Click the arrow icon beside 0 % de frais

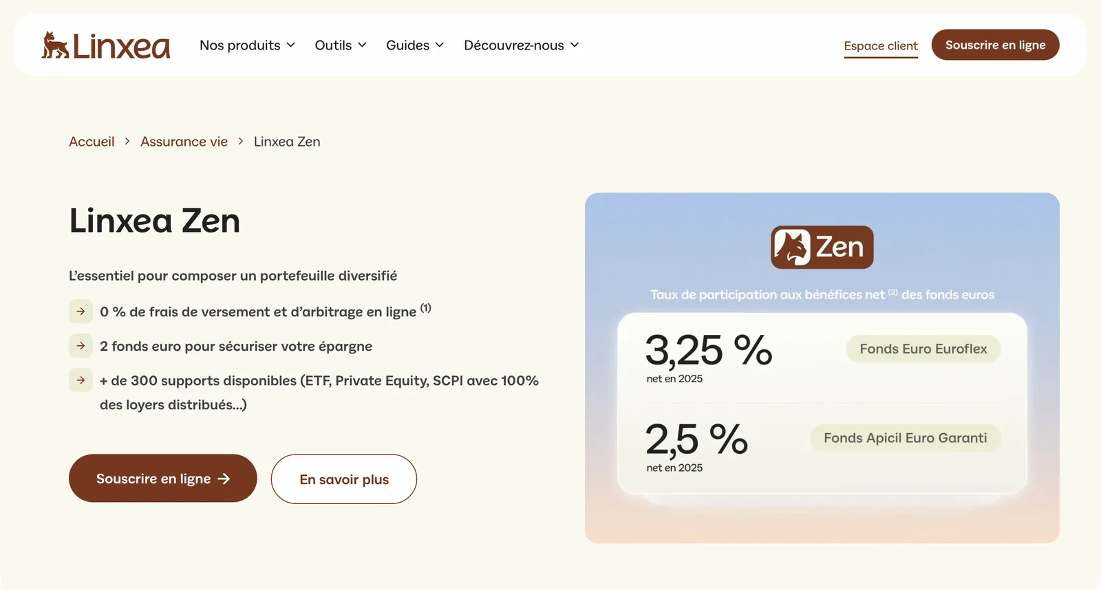coord(81,312)
